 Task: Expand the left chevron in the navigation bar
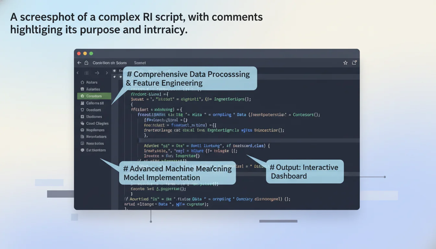pyautogui.click(x=77, y=73)
